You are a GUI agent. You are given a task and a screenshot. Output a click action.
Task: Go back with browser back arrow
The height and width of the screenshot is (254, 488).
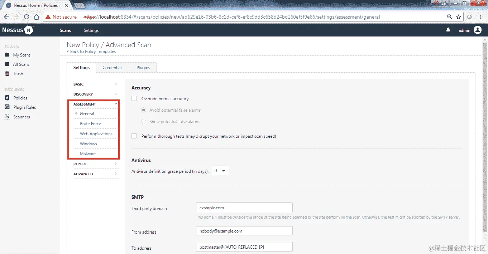[6, 17]
